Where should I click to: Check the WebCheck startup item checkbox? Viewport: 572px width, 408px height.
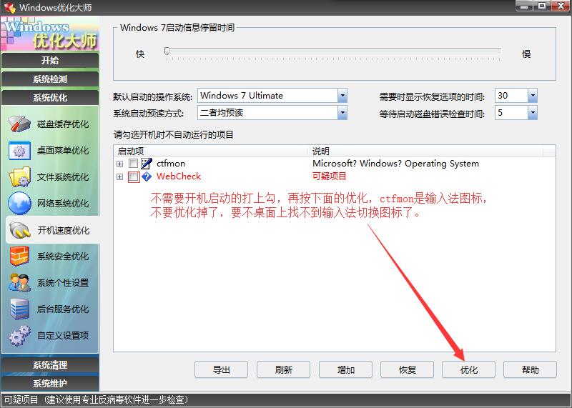134,176
